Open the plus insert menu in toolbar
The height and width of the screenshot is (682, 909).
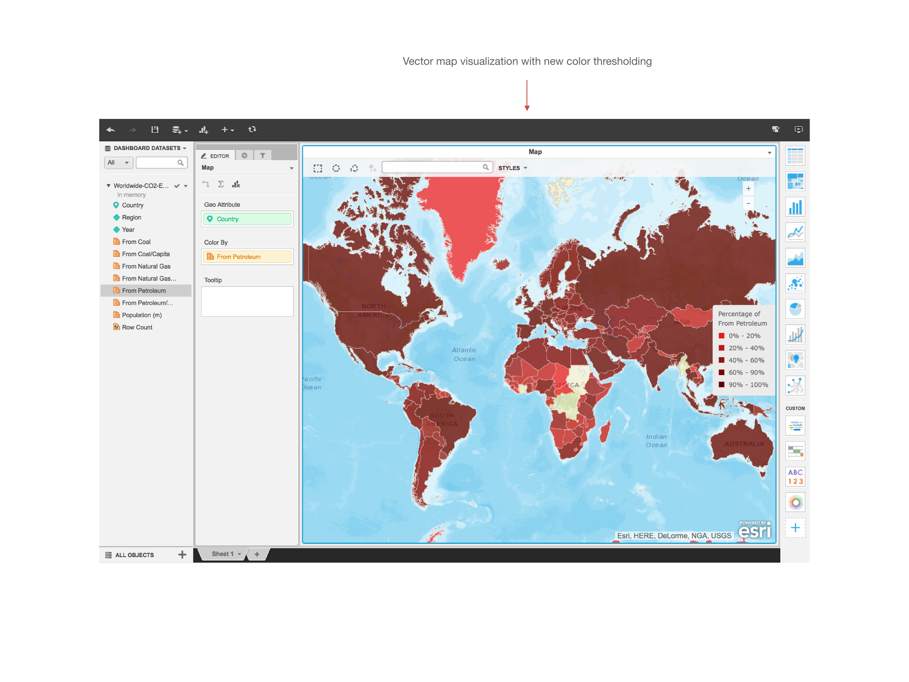pos(227,130)
